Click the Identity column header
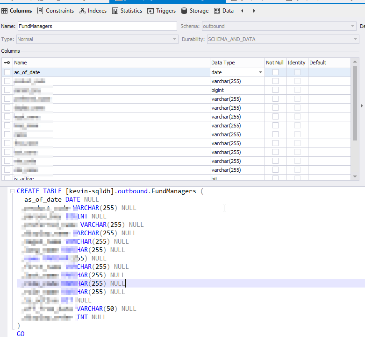 [297, 63]
